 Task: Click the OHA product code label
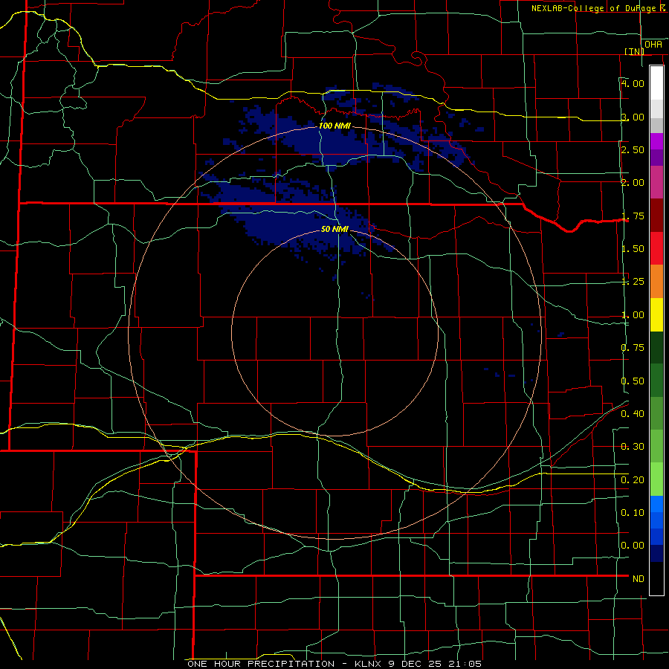653,45
